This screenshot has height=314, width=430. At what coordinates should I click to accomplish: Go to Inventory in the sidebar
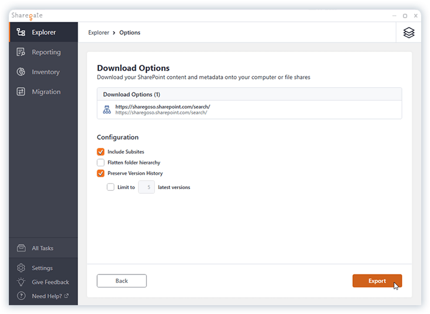click(44, 72)
